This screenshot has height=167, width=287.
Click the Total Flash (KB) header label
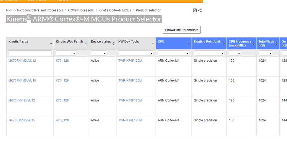pos(266,44)
